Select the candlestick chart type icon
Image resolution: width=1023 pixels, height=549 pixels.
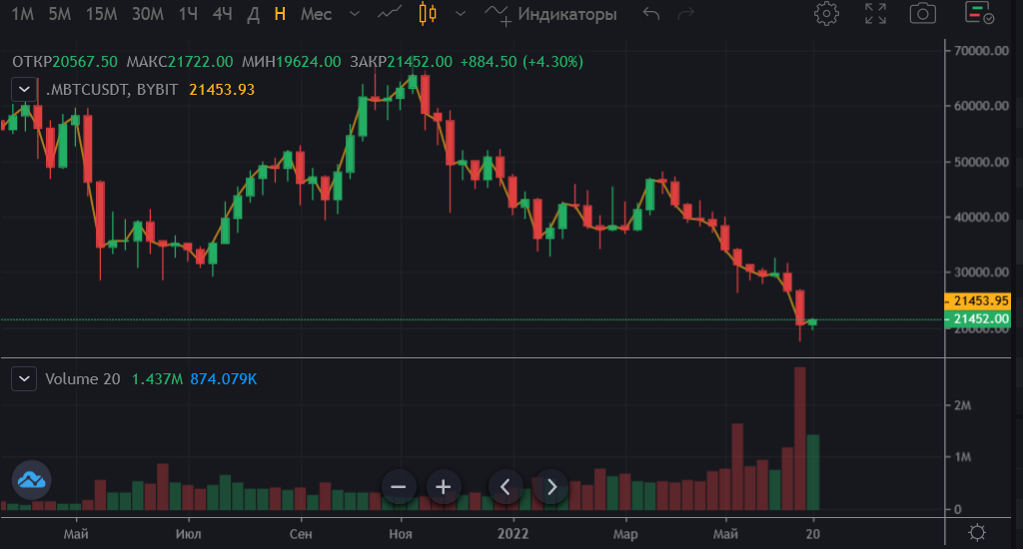tap(429, 14)
